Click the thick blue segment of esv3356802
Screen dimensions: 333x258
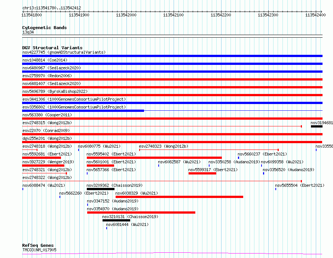[x=83, y=111]
